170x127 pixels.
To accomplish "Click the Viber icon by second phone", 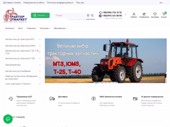I will pos(100,16).
